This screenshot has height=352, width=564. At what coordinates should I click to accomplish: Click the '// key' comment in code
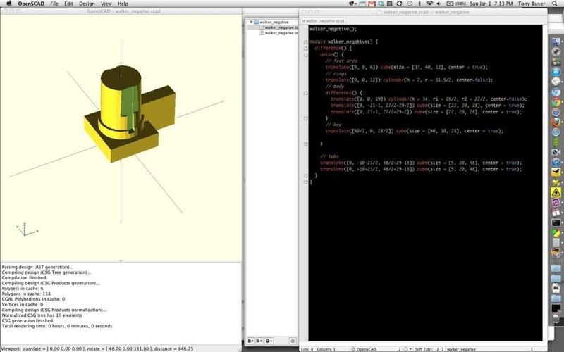(x=333, y=125)
